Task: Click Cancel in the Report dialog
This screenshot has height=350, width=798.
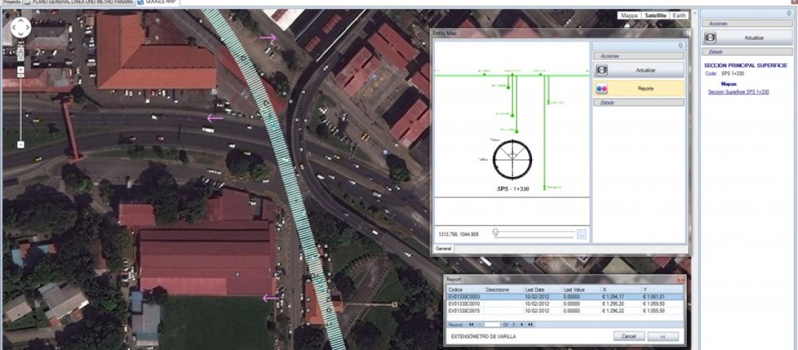Action: tap(629, 337)
